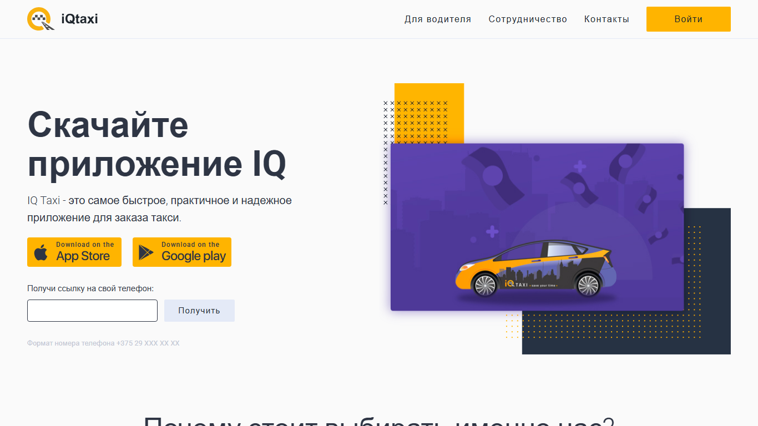Click the Скачайте приложение IQ heading

point(157,144)
